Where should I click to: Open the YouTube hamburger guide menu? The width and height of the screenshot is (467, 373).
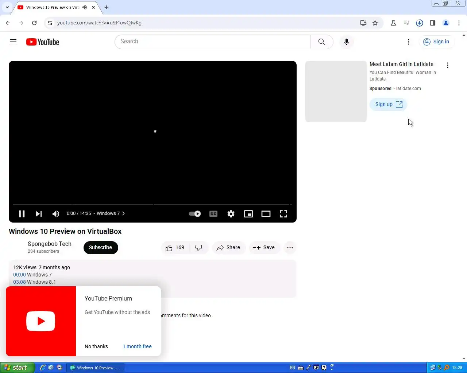(x=13, y=42)
